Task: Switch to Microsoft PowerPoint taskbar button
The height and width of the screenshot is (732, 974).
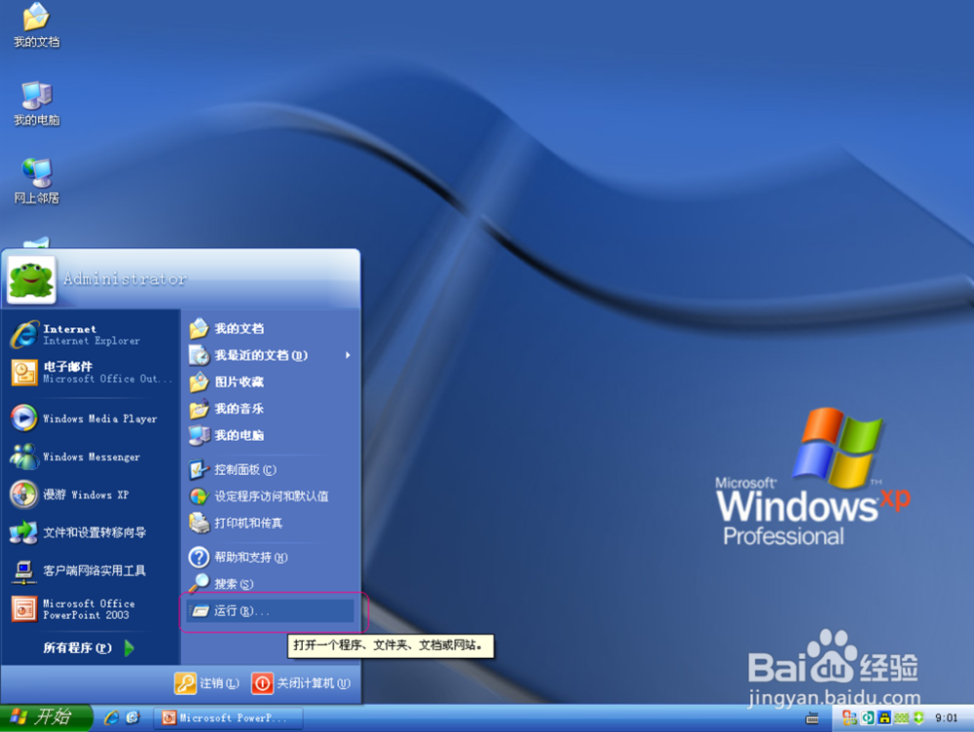Action: click(x=229, y=717)
